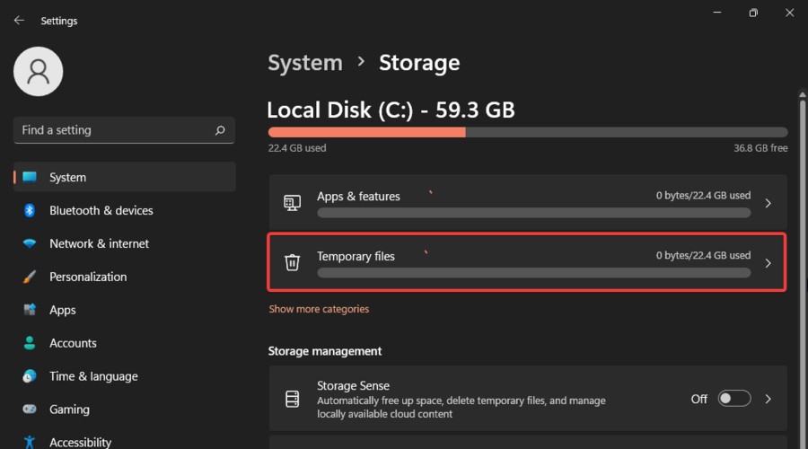
Task: Open Storage Sense details chevron
Action: click(x=768, y=399)
